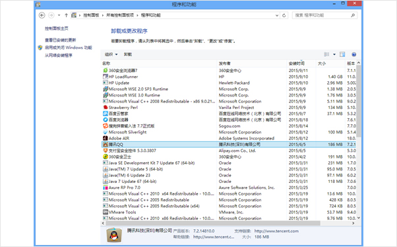Sort by the 名称 column header
This screenshot has height=247, width=397.
[159, 63]
